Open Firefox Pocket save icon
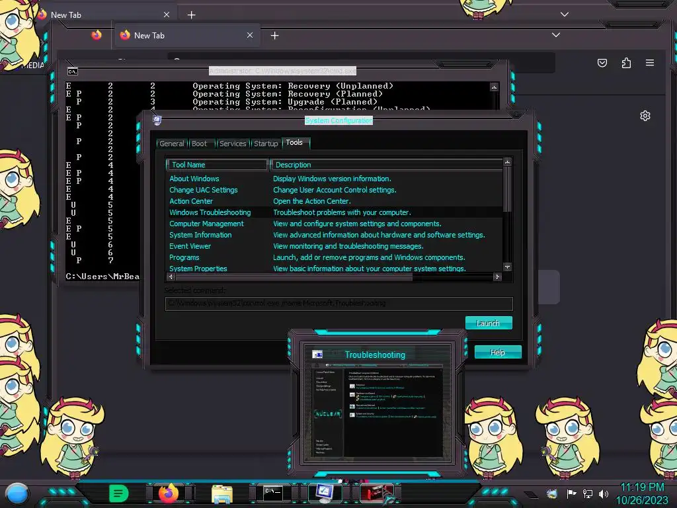The image size is (677, 508). point(602,63)
